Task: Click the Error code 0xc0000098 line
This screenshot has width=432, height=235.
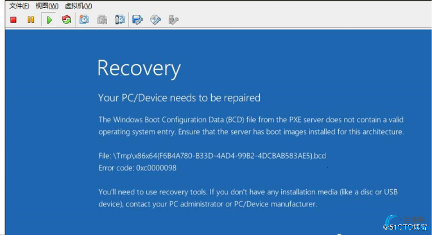Action: coord(138,168)
